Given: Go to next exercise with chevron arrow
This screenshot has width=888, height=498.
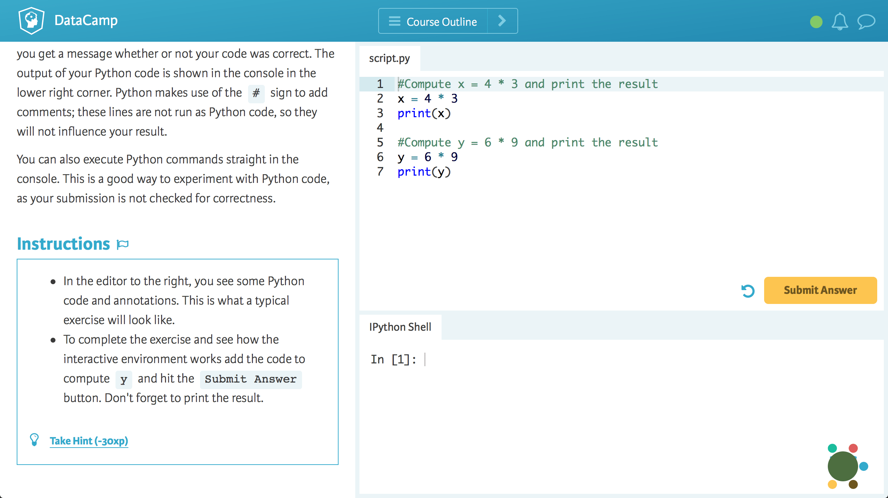Looking at the screenshot, I should tap(502, 21).
